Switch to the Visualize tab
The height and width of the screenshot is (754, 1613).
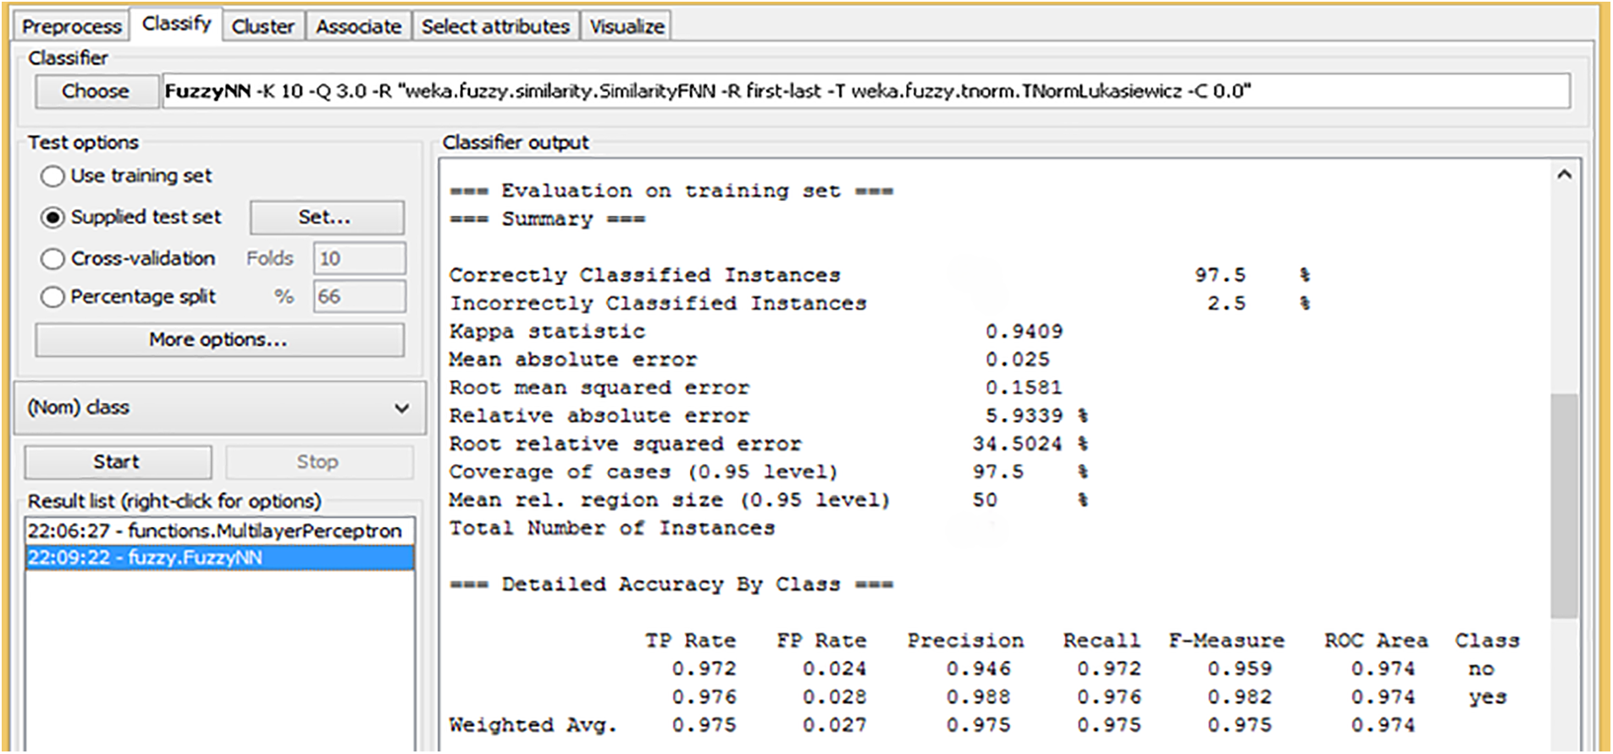pos(627,26)
